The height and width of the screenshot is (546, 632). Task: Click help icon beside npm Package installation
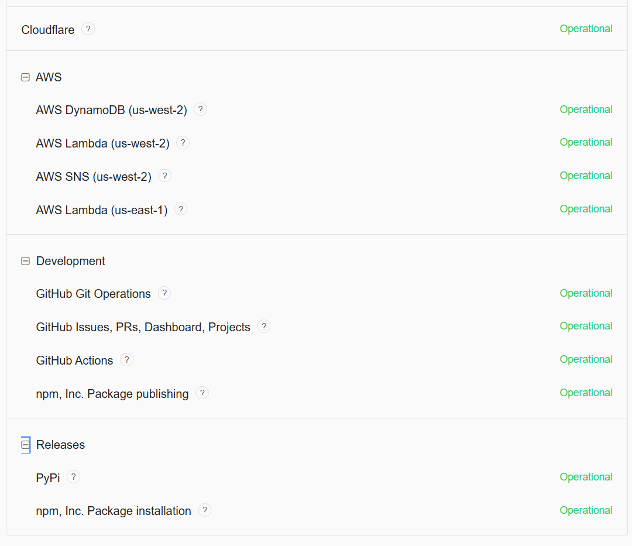click(204, 510)
